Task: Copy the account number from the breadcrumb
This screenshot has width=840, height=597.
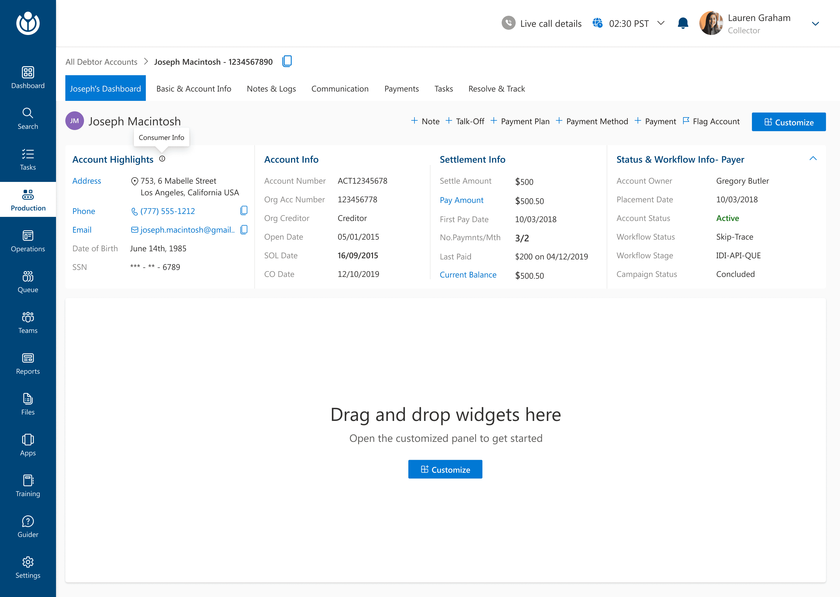Action: click(x=287, y=62)
